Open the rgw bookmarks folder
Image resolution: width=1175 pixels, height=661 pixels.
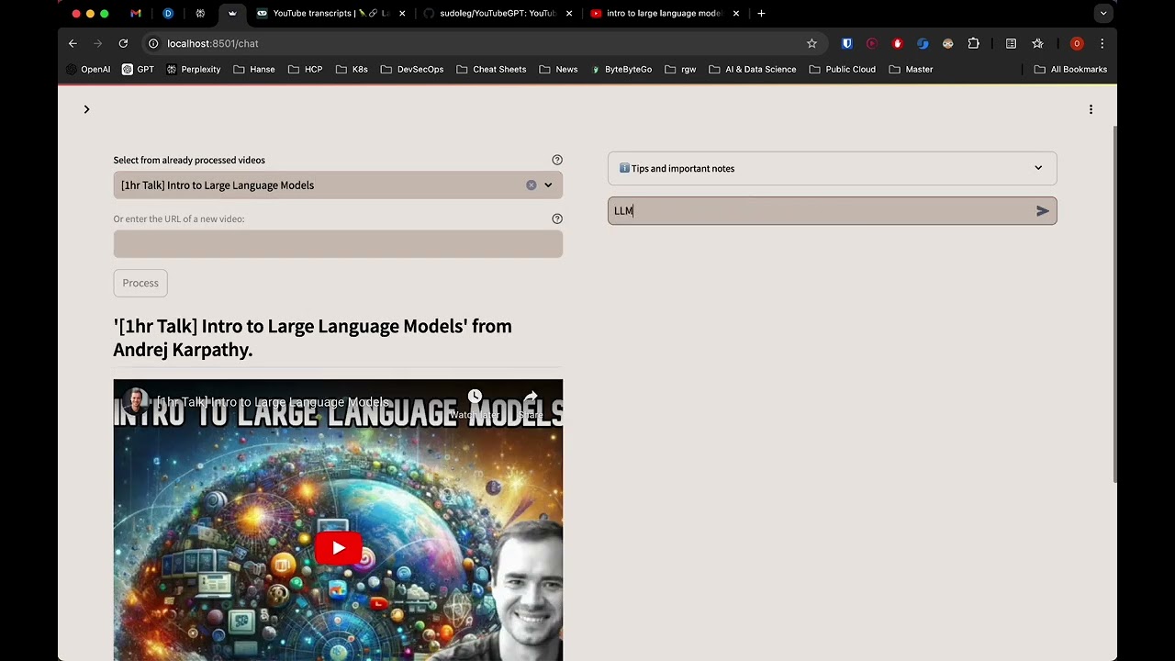click(680, 70)
